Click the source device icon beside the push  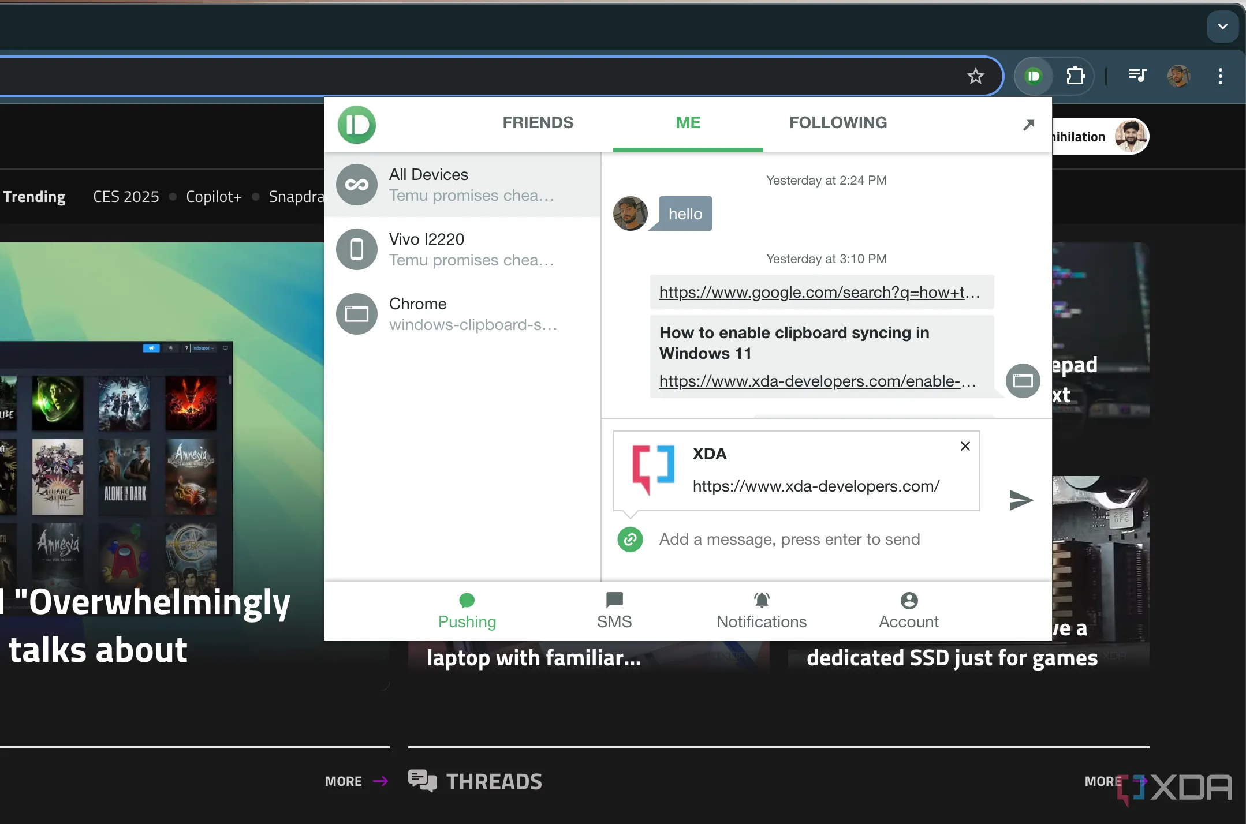tap(1023, 381)
